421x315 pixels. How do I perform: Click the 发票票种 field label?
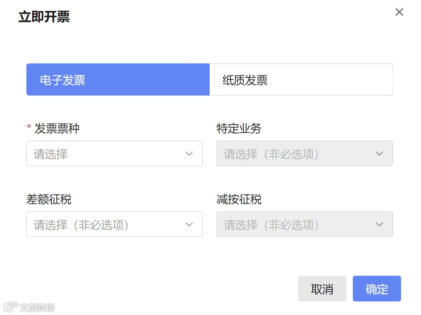(x=57, y=129)
